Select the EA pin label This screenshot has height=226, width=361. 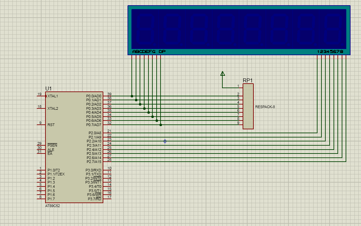pos(50,153)
